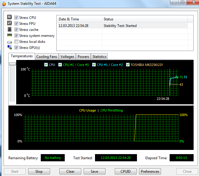Open the Cooling Fans tab

pos(46,57)
